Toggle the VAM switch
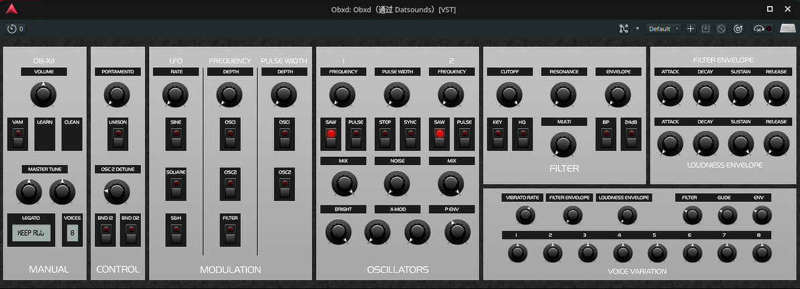 coord(18,138)
